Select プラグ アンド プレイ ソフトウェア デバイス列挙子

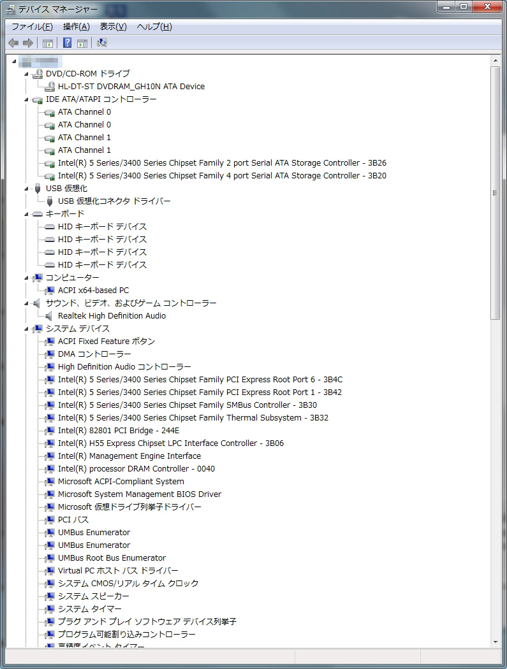click(147, 622)
